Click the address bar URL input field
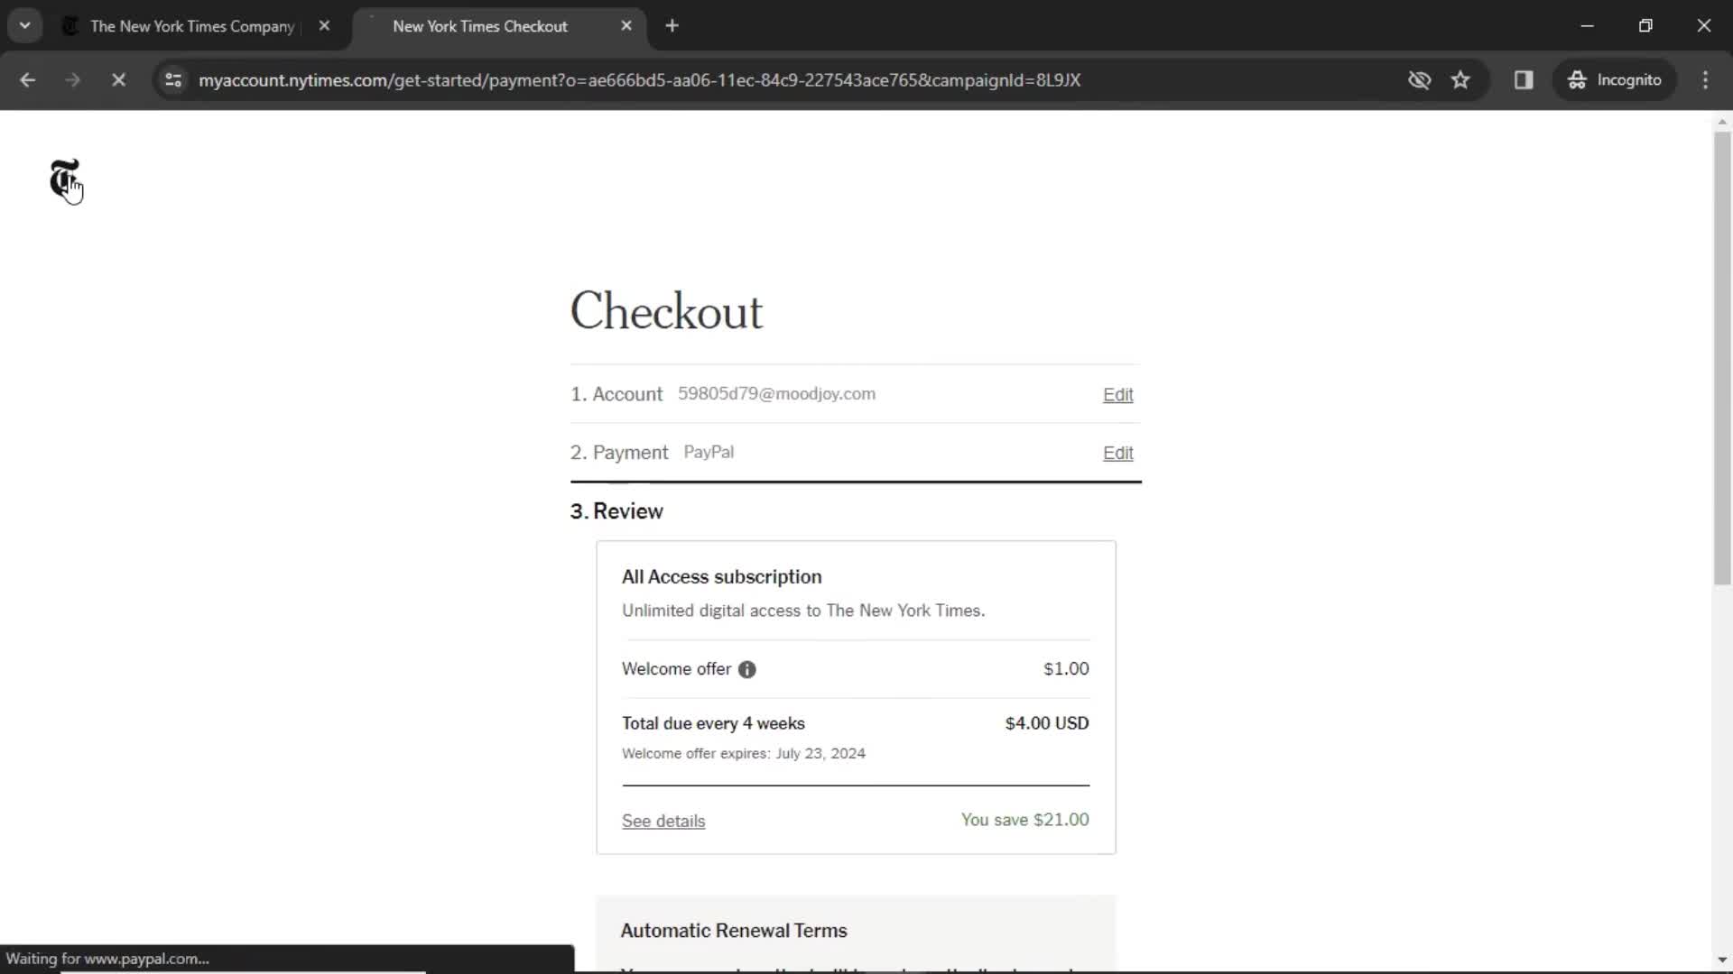This screenshot has width=1733, height=974. tap(639, 79)
